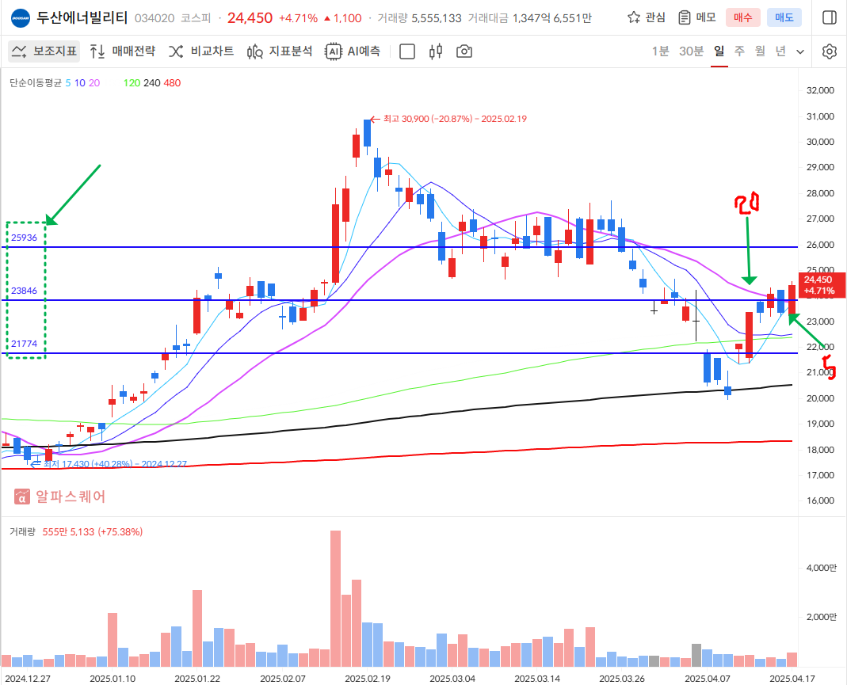Change candlestick chart type icon

[x=435, y=51]
